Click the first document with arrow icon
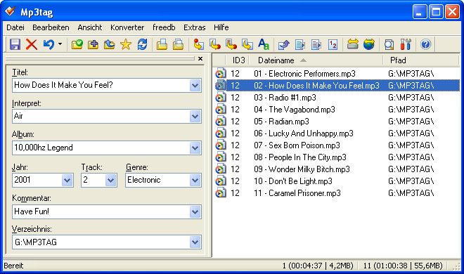Screen dimensions: 464x274 tap(300, 45)
